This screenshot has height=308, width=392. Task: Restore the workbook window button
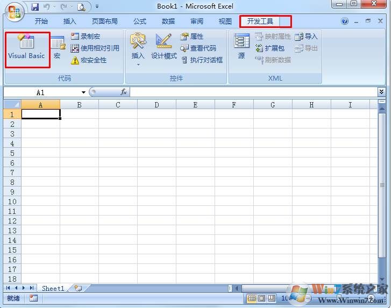pyautogui.click(x=368, y=22)
